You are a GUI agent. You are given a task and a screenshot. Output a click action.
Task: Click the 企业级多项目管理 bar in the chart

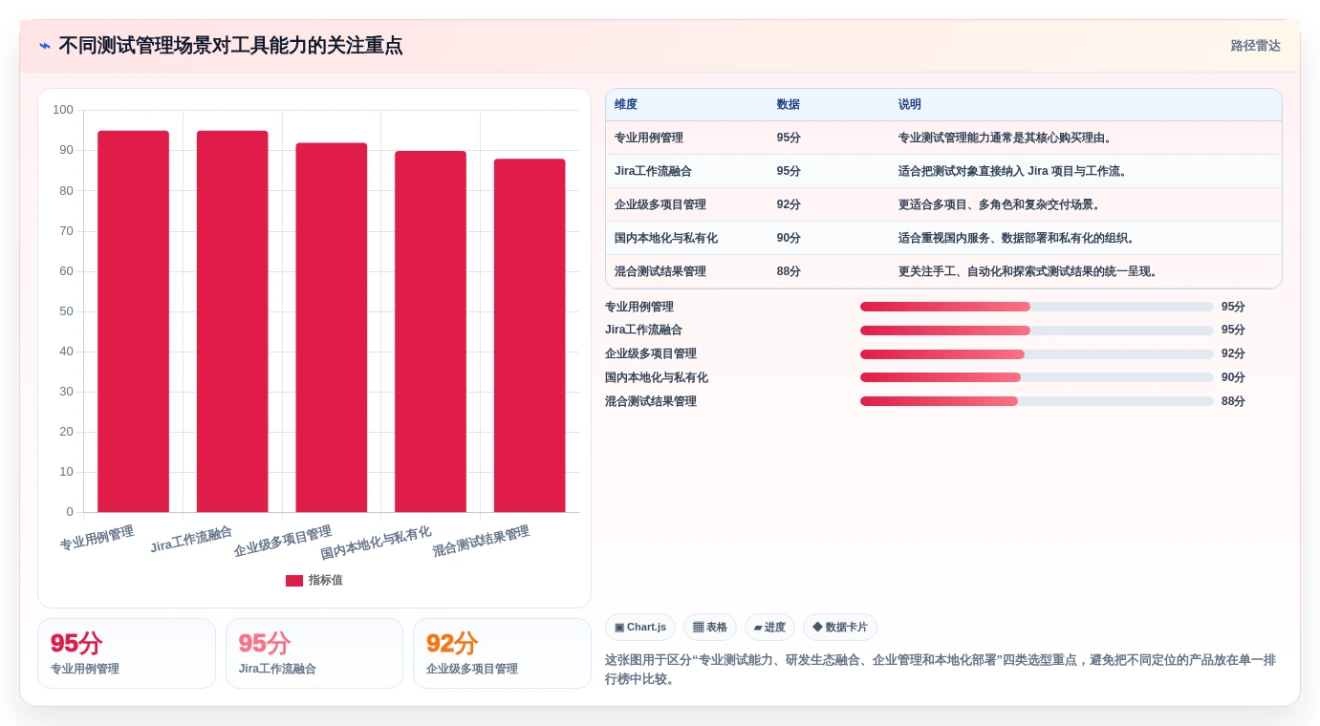332,328
